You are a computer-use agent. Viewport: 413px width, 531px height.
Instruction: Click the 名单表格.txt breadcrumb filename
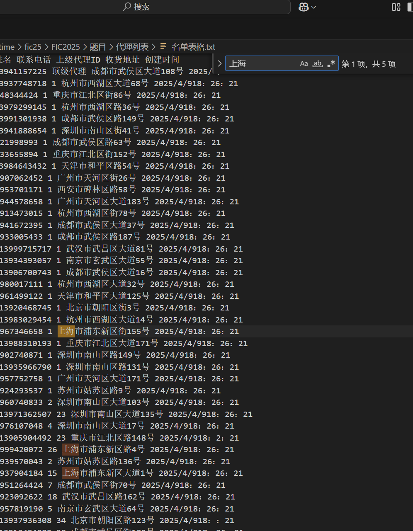[x=193, y=47]
